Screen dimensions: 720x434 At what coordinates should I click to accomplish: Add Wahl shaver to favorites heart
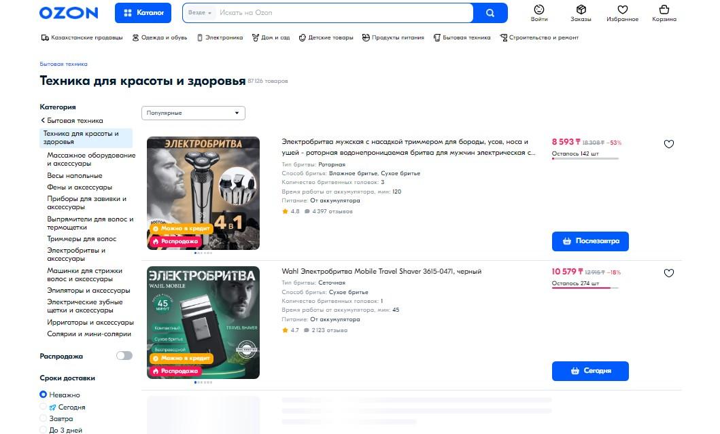click(668, 274)
